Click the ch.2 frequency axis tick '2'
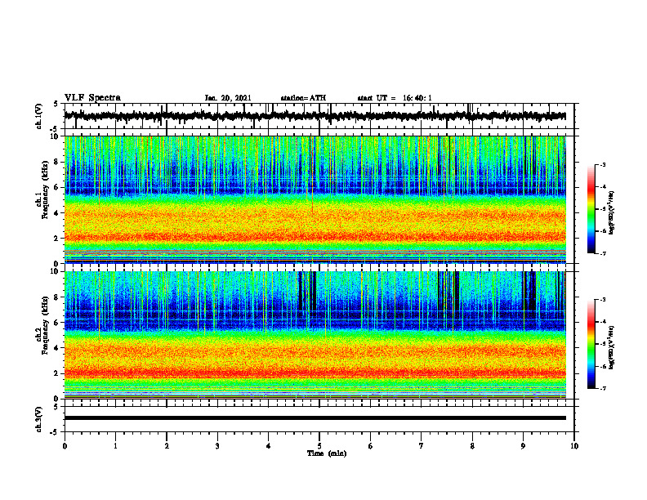 point(57,373)
